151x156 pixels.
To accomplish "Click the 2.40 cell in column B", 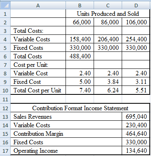I will (80, 73).
